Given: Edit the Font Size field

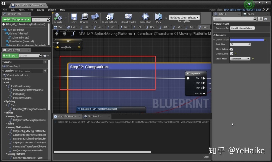Looking at the screenshot, I should 240,45.
